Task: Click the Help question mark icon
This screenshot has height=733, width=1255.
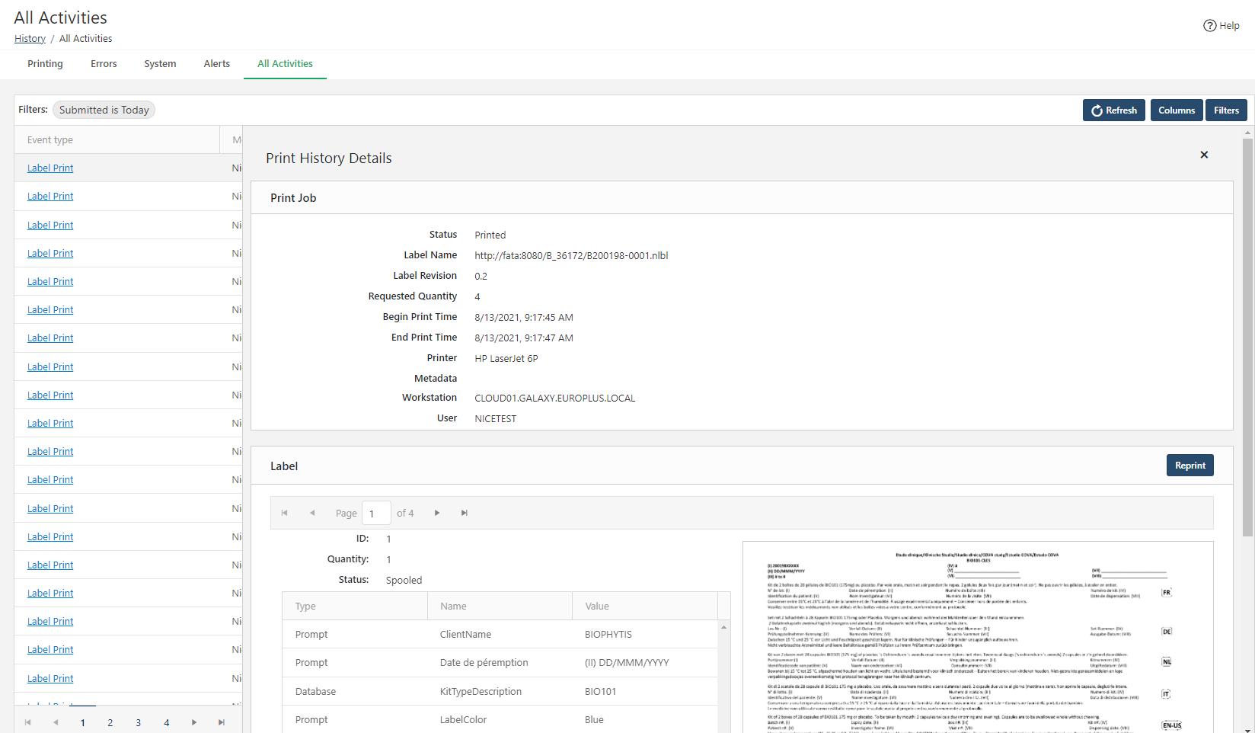Action: [1209, 26]
